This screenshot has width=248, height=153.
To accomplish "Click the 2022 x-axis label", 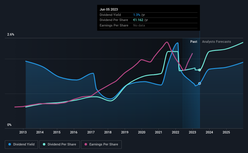I will pyautogui.click(x=176, y=132).
